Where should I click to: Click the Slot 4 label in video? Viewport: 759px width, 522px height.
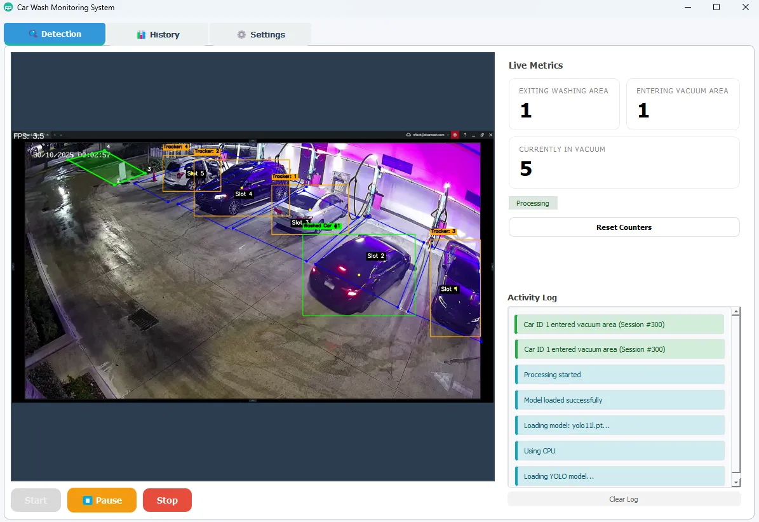[x=243, y=194]
